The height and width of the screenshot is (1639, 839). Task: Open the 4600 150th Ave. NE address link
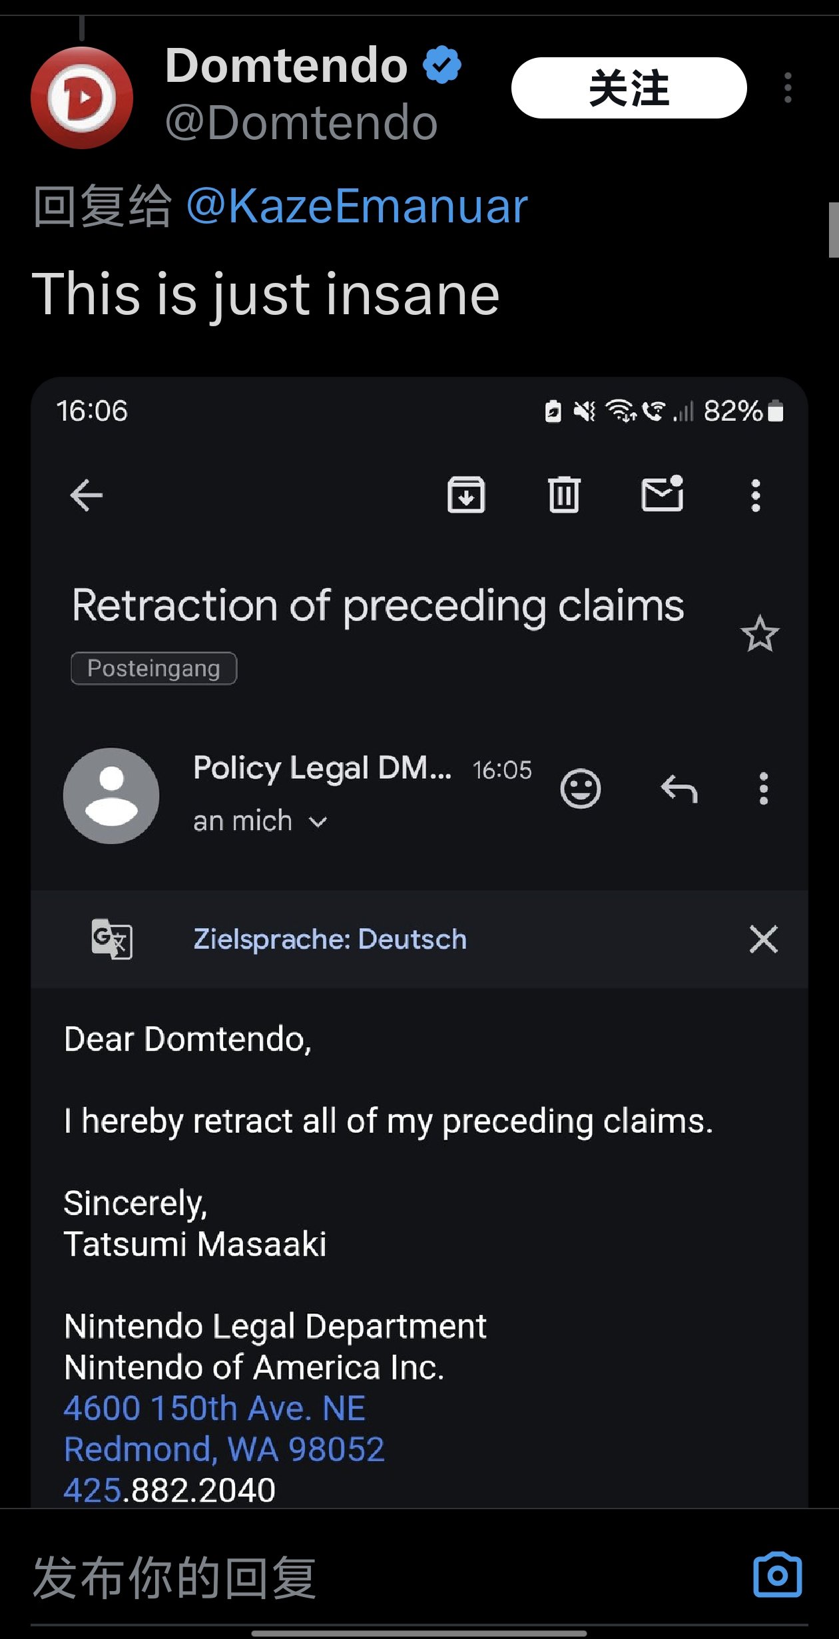point(214,1408)
